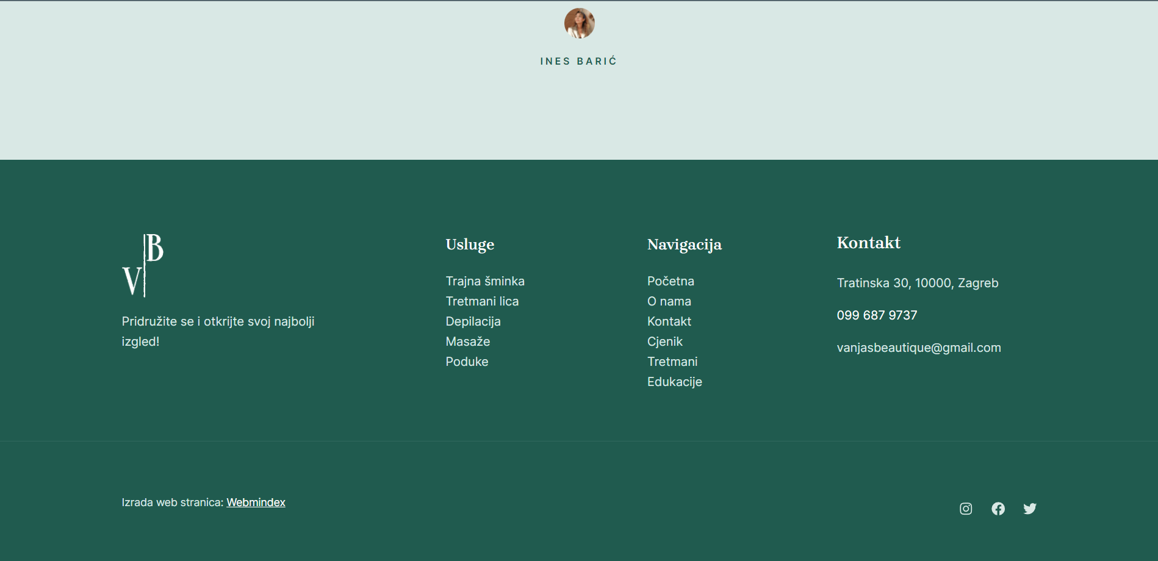Image resolution: width=1158 pixels, height=561 pixels.
Task: Open the Instagram social icon
Action: [966, 509]
